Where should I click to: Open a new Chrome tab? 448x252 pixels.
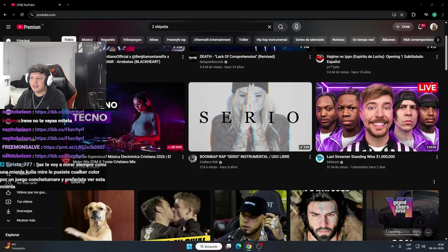click(x=68, y=5)
